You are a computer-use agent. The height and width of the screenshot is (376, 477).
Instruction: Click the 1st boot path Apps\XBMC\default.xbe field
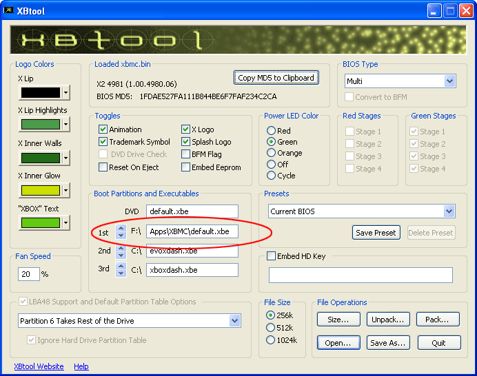click(192, 231)
